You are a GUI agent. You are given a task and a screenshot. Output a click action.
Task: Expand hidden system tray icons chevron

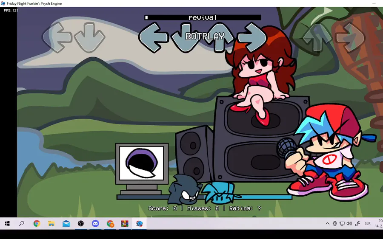point(328,223)
